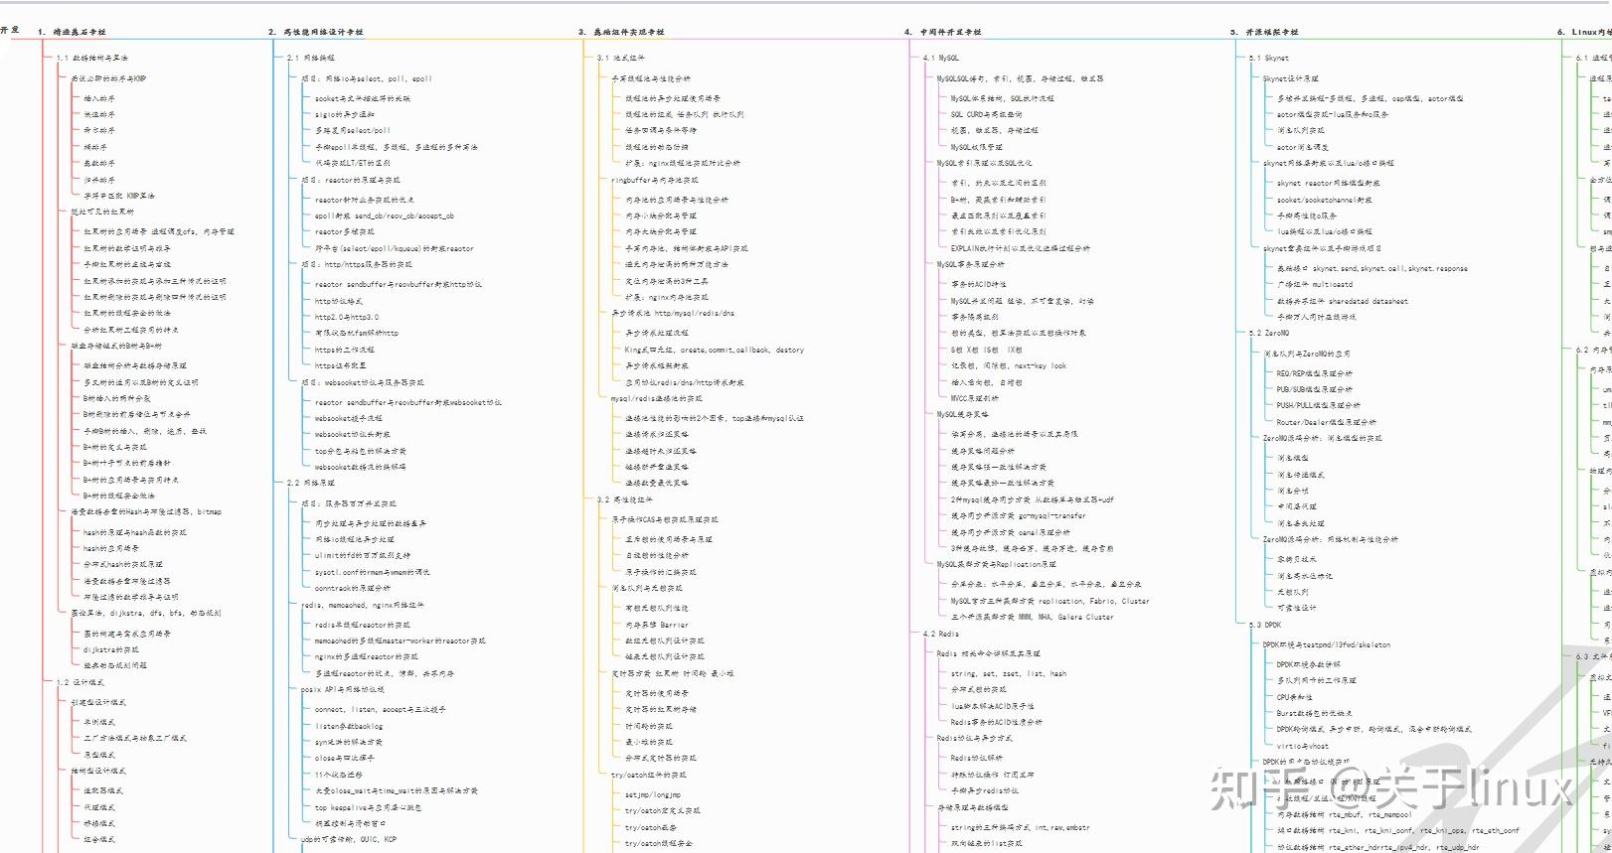The height and width of the screenshot is (853, 1612).
Task: Click '异步请求池 http/mysql/redis/dns' node
Action: [x=673, y=313]
